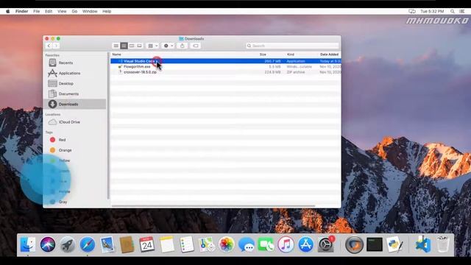471x265 pixels.
Task: Open Messages from the Dock
Action: pos(246,244)
